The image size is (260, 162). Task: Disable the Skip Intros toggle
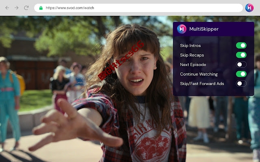pyautogui.click(x=241, y=45)
